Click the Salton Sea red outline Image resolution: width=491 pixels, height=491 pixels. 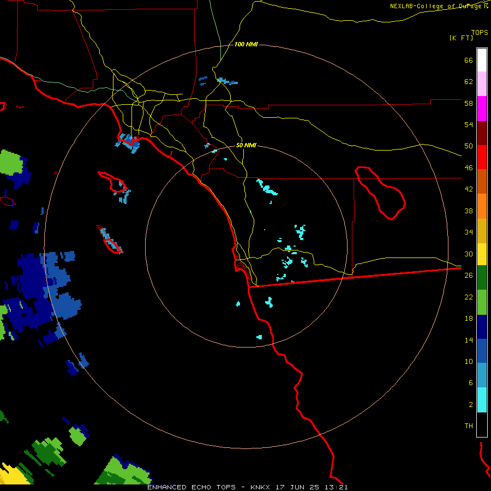pos(380,193)
